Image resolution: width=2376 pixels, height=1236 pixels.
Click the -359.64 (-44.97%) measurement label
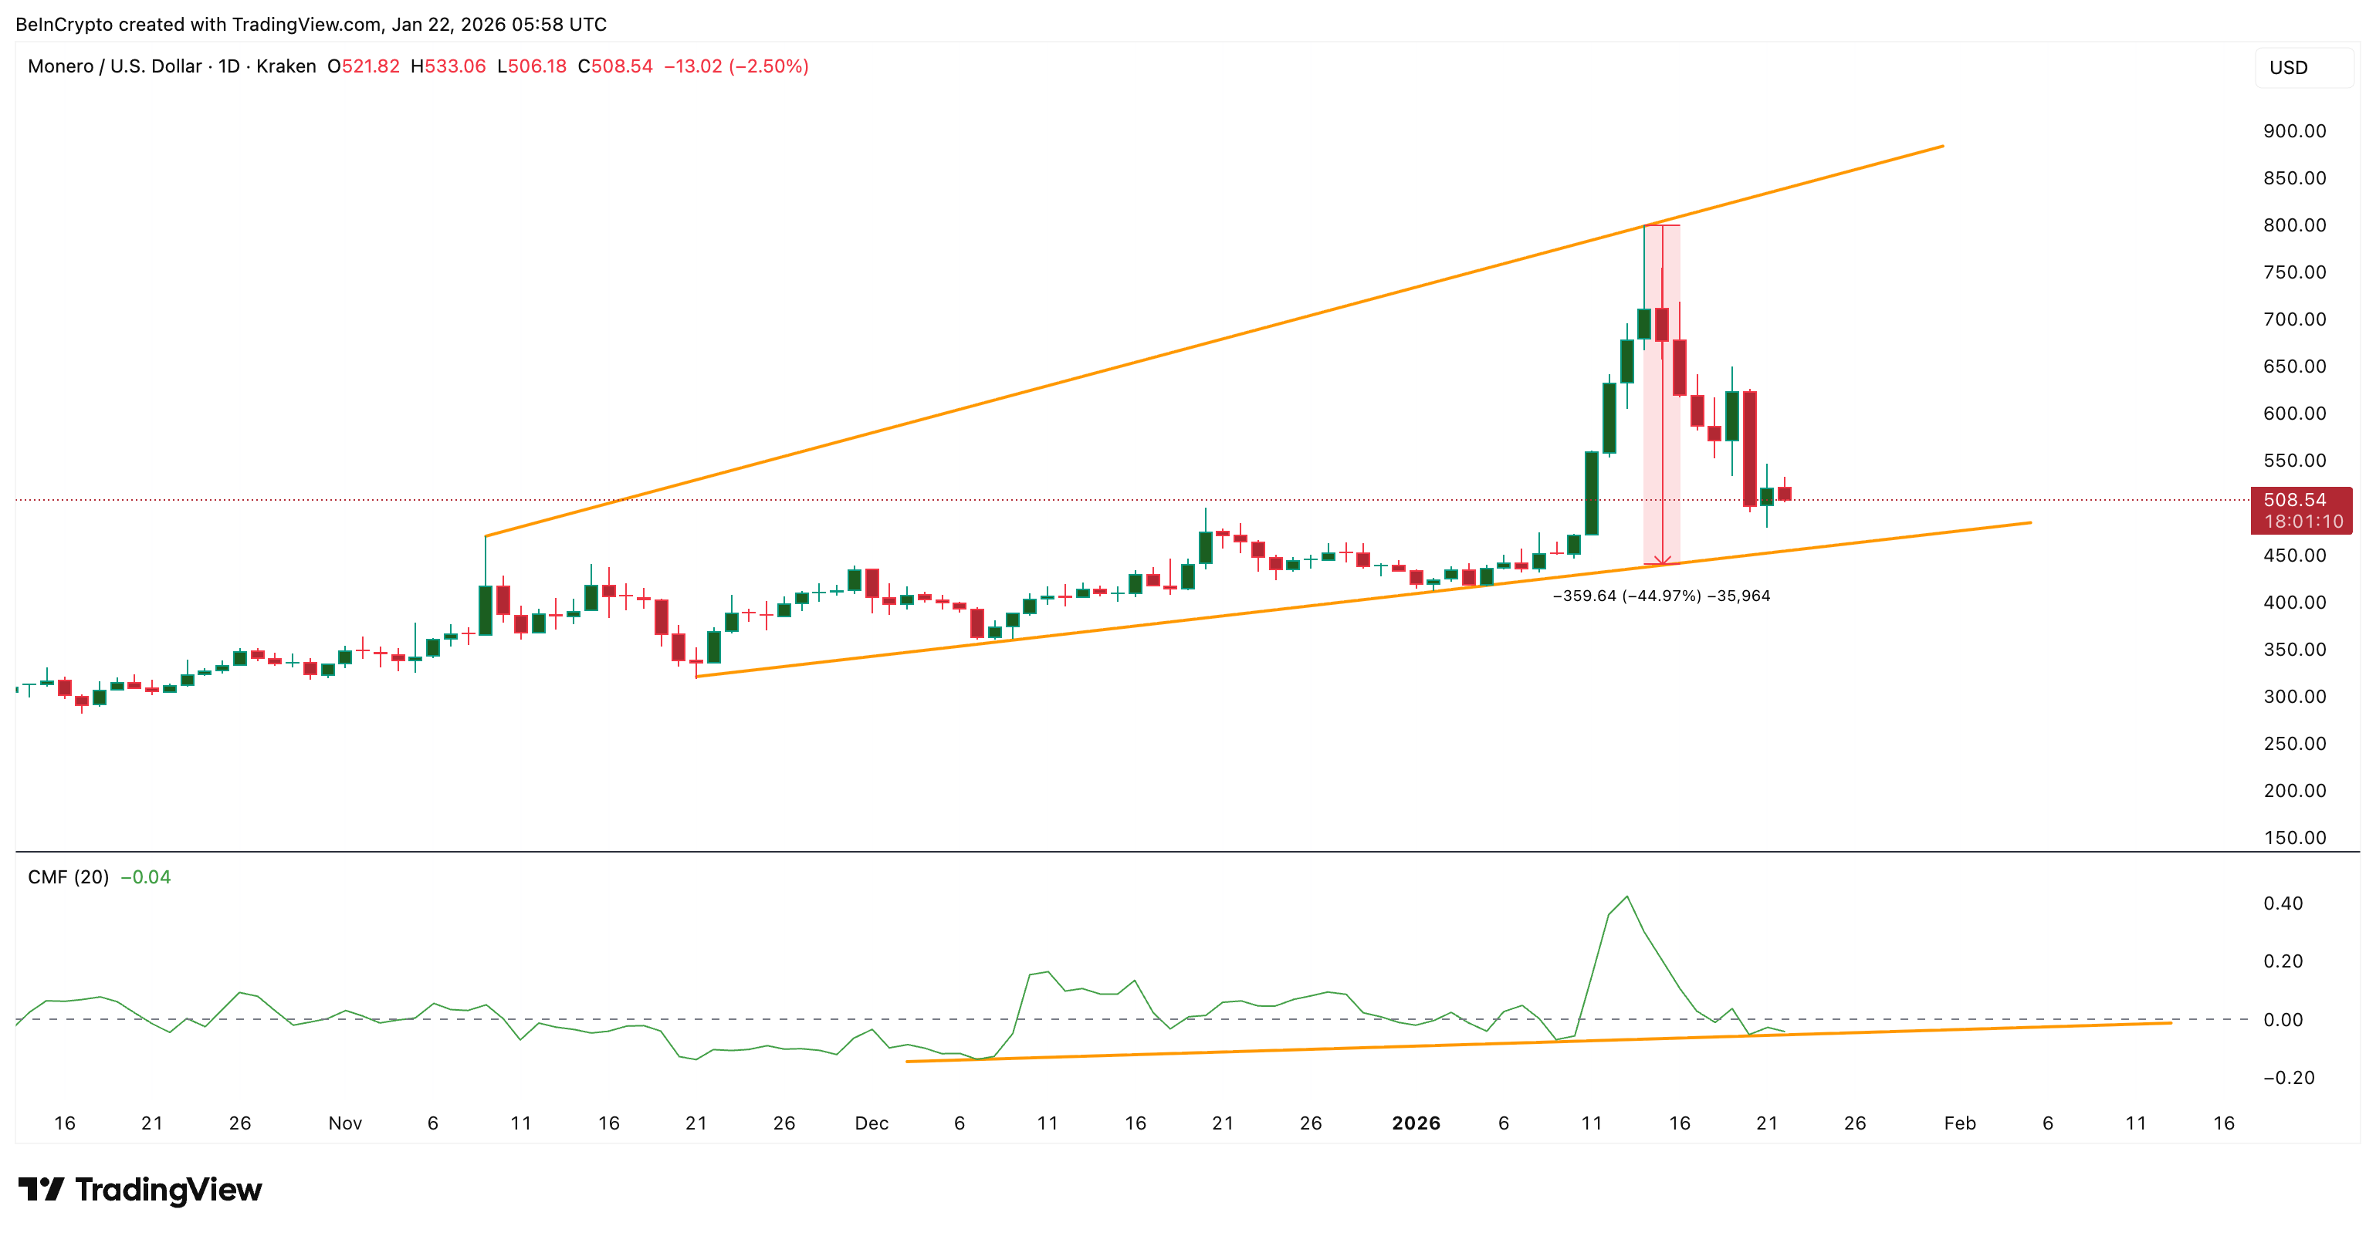click(1660, 596)
